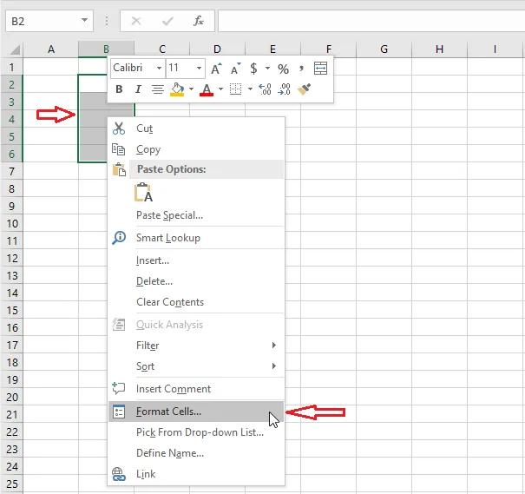525x494 pixels.
Task: Click the Merge and Center icon
Action: coord(320,69)
